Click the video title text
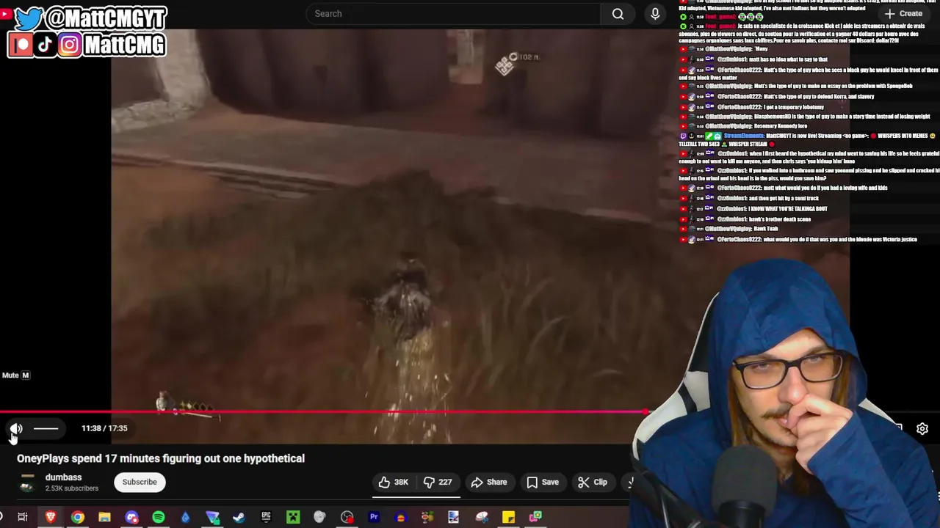Screen dimensions: 940x528 coord(161,458)
